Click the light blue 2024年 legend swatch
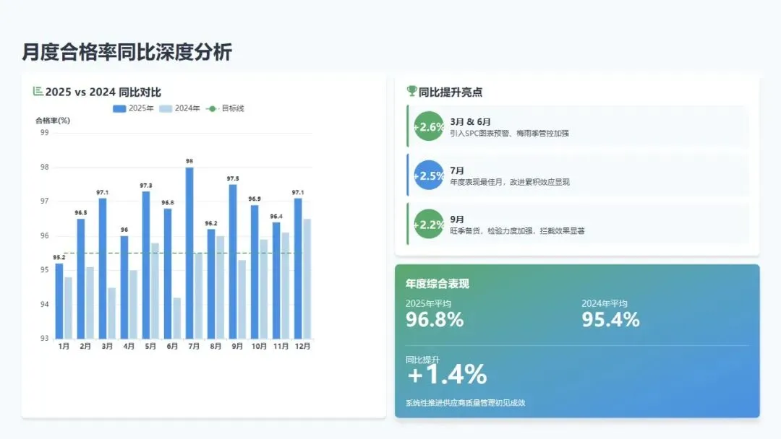This screenshot has width=781, height=439. (166, 108)
